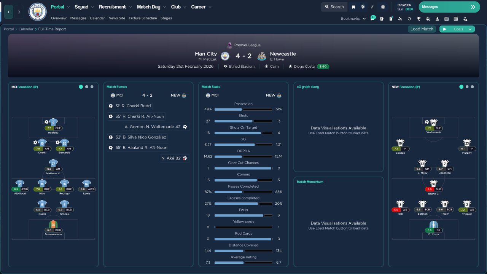
Task: Switch to the Overview tab
Action: [59, 18]
